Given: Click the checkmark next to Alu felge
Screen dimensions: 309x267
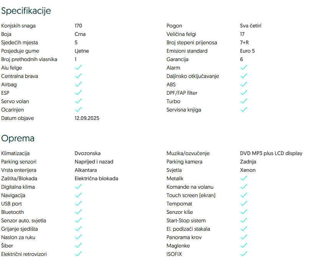Looking at the screenshot, I should (78, 68).
